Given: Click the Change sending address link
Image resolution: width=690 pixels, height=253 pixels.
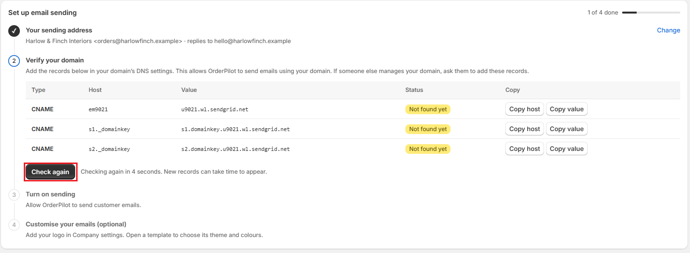Looking at the screenshot, I should (668, 30).
